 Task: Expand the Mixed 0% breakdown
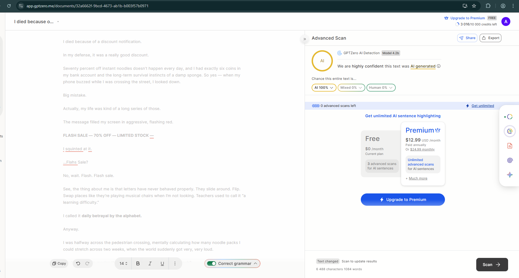[351, 88]
